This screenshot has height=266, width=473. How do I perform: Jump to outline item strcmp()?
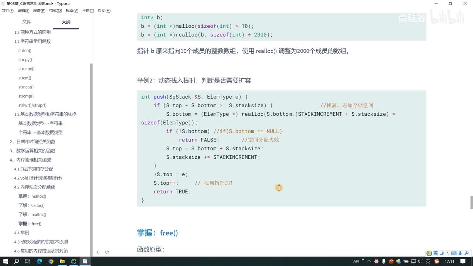point(26,96)
